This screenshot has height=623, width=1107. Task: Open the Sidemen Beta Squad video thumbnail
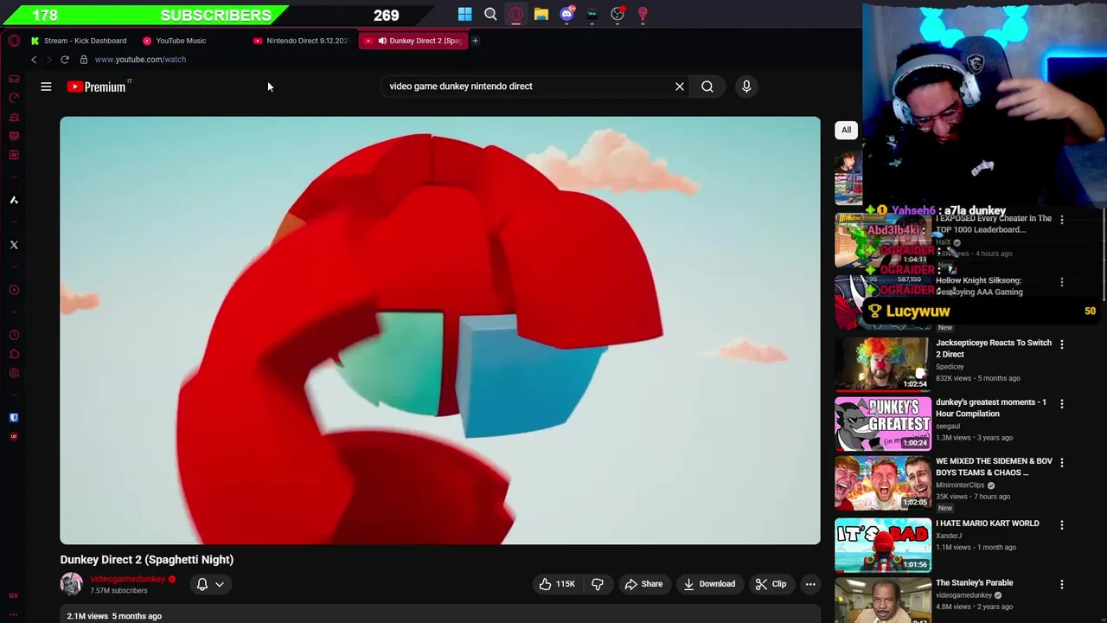point(883,483)
